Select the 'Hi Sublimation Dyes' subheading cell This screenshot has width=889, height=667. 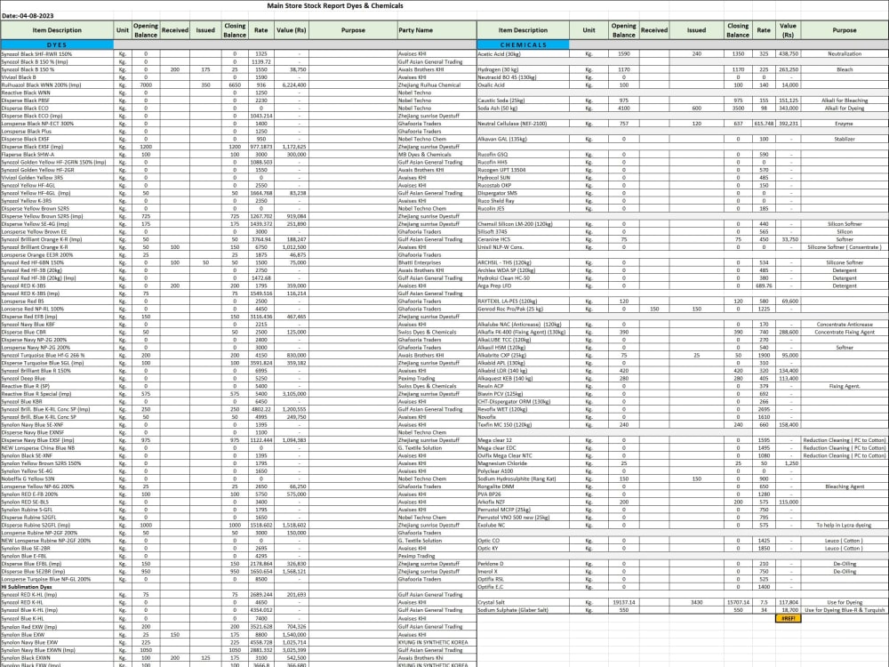tap(57, 587)
